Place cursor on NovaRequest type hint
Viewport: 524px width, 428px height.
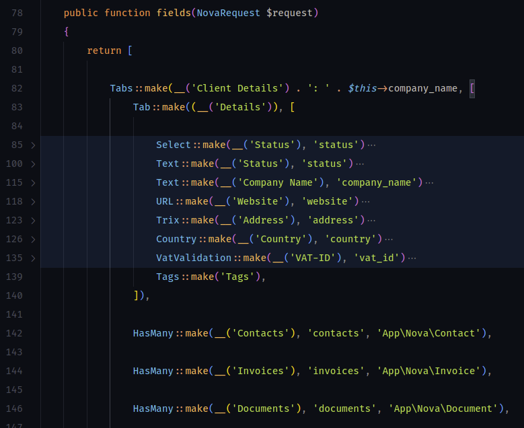tap(228, 13)
